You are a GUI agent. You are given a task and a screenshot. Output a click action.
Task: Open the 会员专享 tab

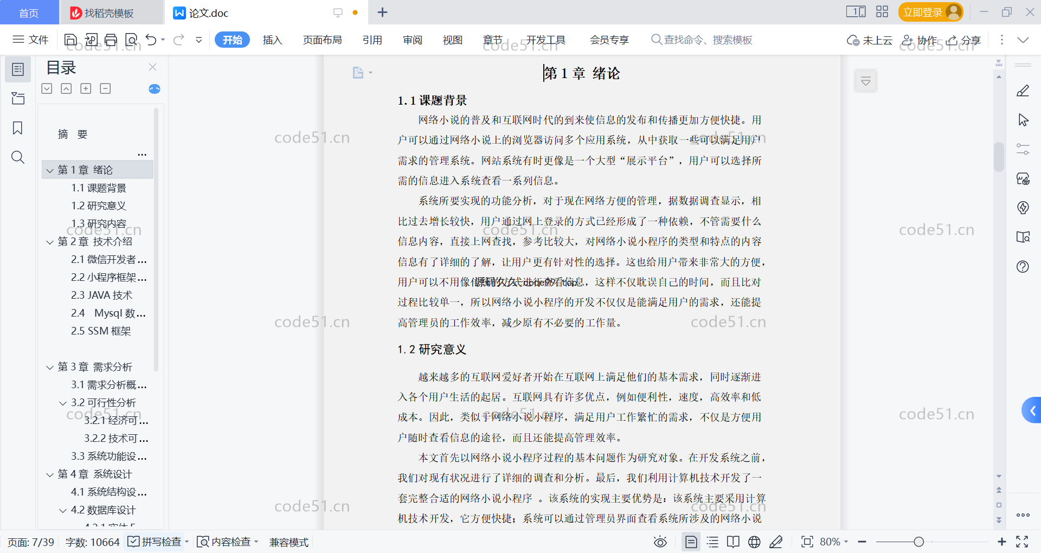[609, 40]
